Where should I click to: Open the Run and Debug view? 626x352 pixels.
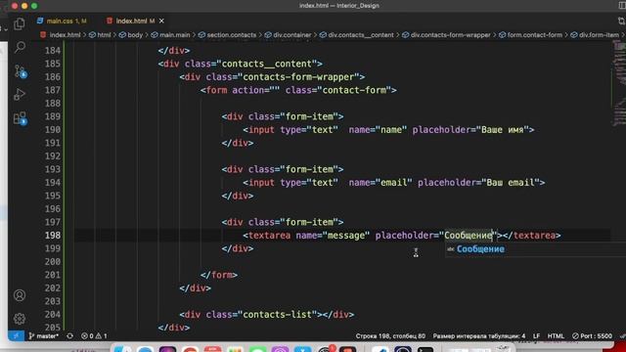click(20, 95)
